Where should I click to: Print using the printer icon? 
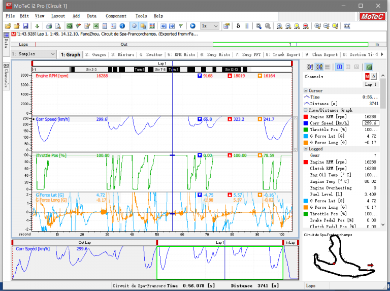(49, 26)
